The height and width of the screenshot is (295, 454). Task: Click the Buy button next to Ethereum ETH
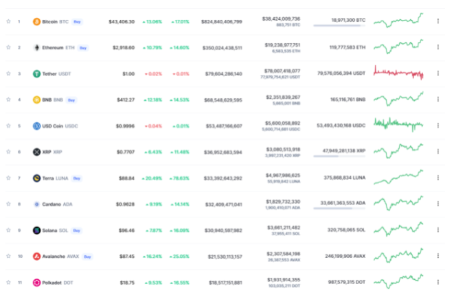[x=83, y=48]
